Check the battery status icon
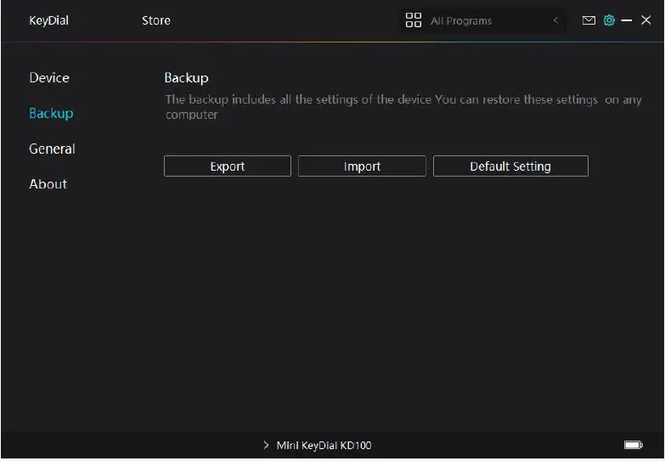 coord(634,445)
